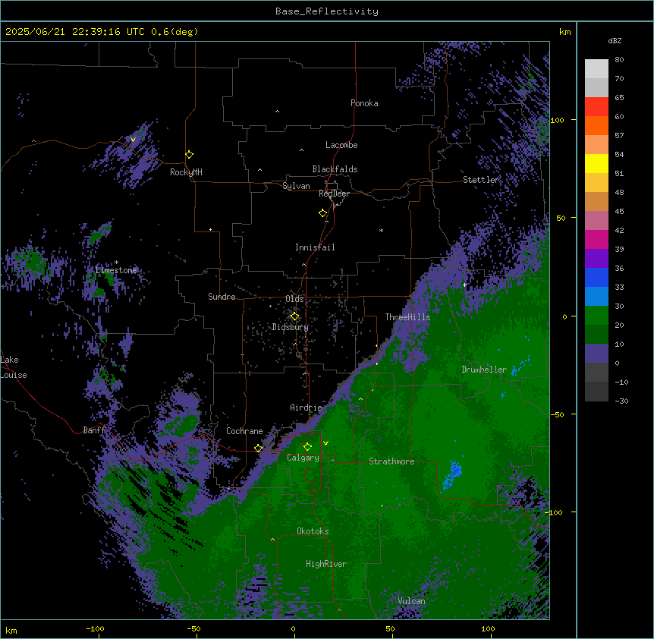Click the Innisfail label

pos(315,247)
